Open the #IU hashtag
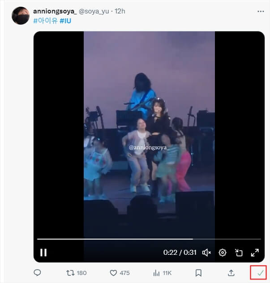Image resolution: width=270 pixels, height=283 pixels. point(65,21)
